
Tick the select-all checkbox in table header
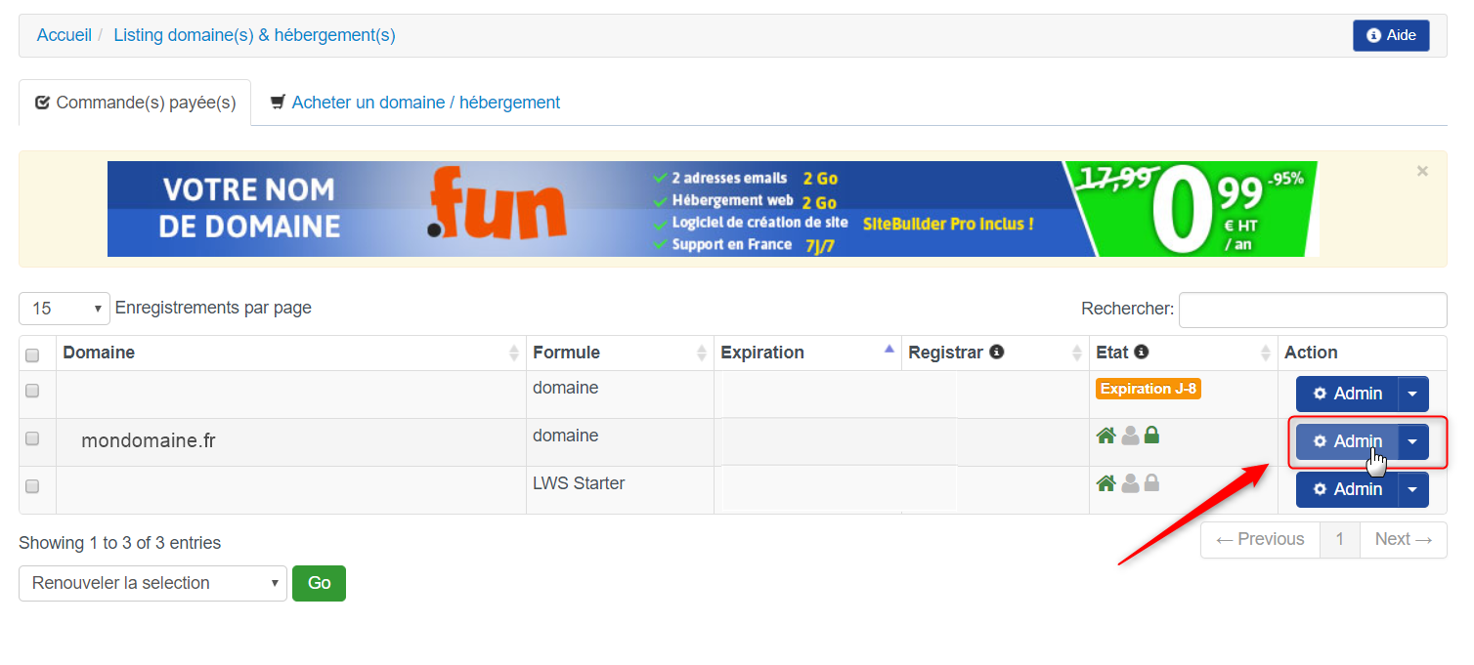(x=32, y=355)
